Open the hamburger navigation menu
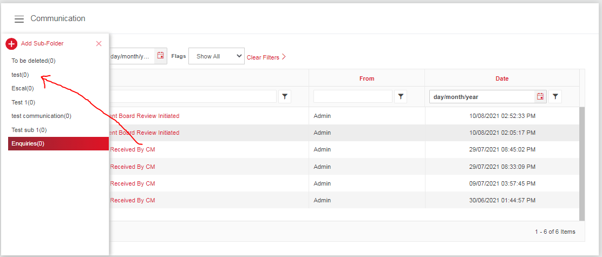This screenshot has height=257, width=602. tap(19, 19)
